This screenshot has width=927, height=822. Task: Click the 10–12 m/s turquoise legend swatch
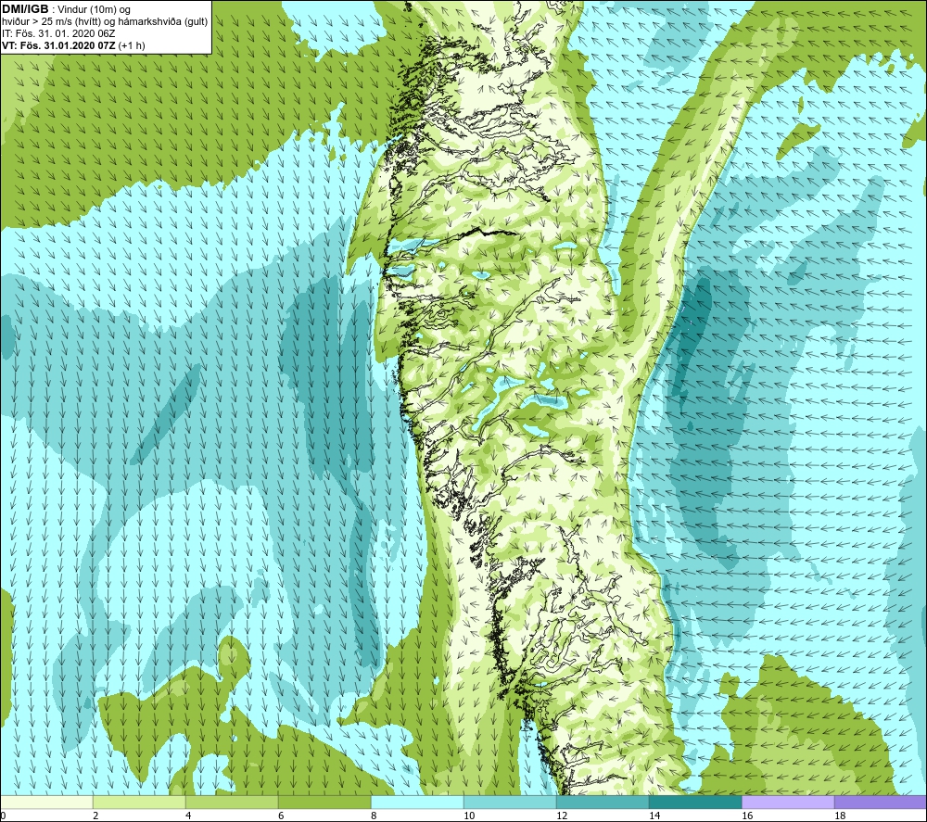click(510, 803)
